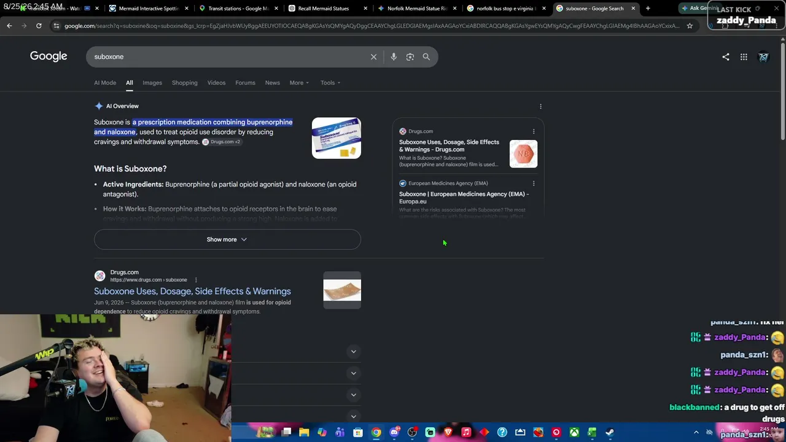Click the browser address bar URL
The image size is (786, 442).
[x=372, y=26]
